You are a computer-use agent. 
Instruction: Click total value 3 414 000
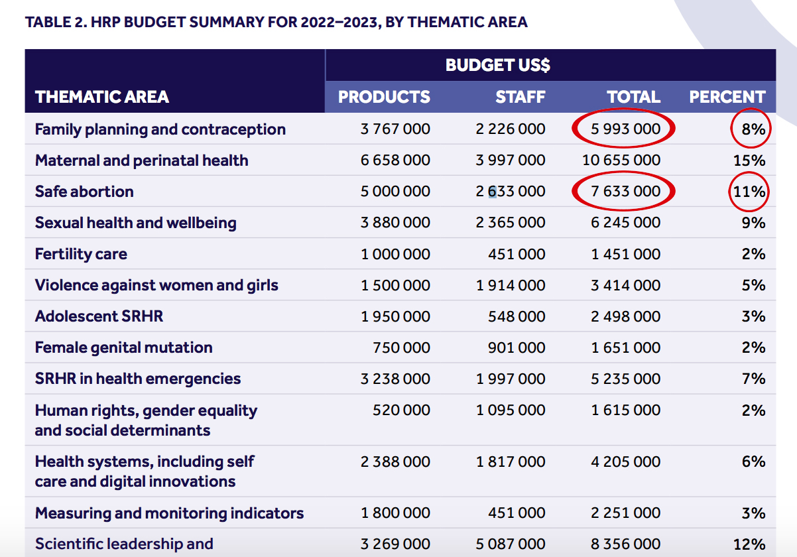coord(626,285)
